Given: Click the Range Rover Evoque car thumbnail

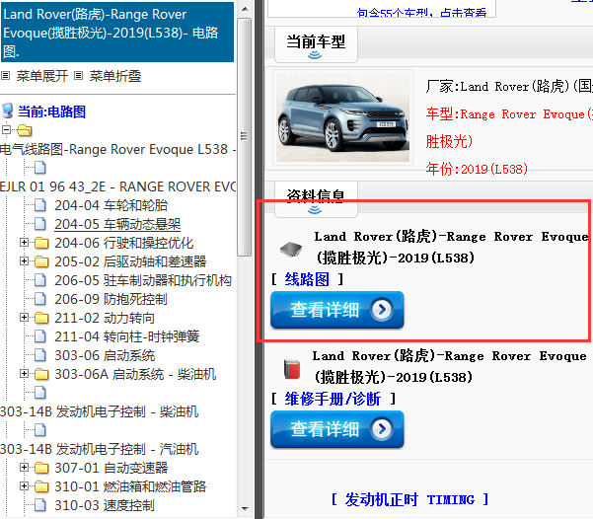Looking at the screenshot, I should coord(342,117).
